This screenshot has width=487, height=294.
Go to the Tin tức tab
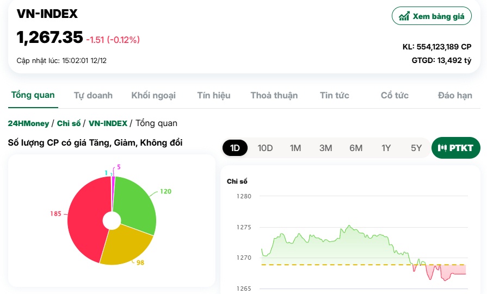335,95
